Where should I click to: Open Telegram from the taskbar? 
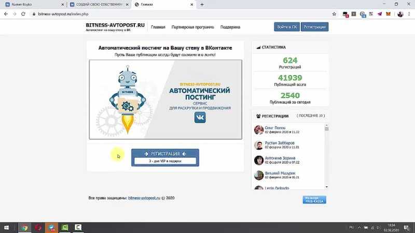tap(51, 227)
